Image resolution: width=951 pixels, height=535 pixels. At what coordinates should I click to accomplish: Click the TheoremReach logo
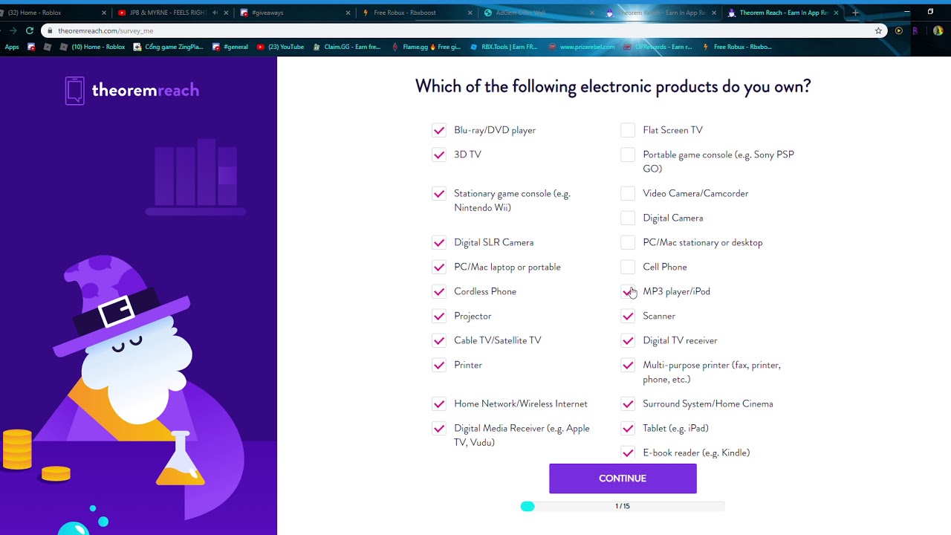click(132, 91)
